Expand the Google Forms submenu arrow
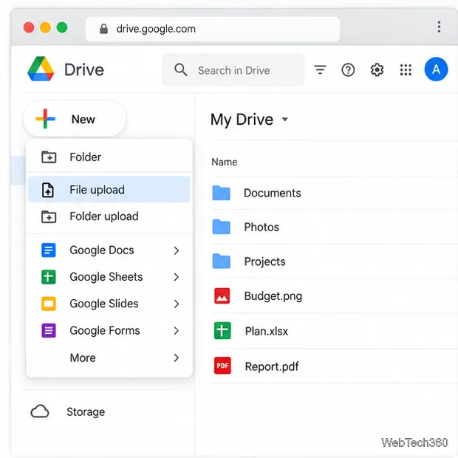This screenshot has height=458, width=458. pyautogui.click(x=176, y=331)
